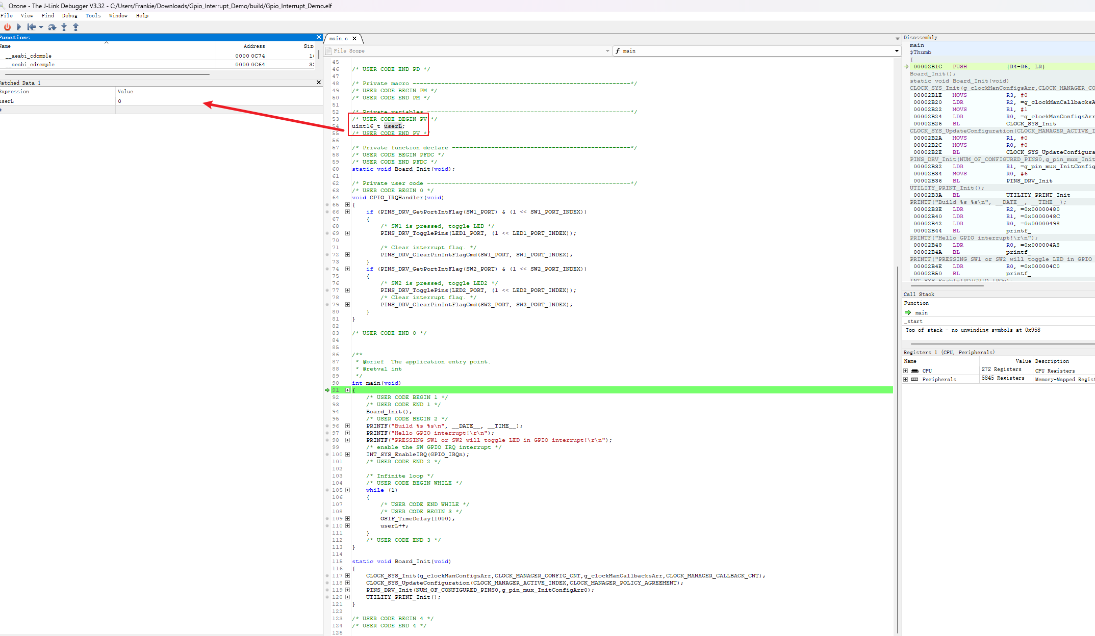Close the Functions panel with its X
This screenshot has height=636, width=1095.
point(319,37)
